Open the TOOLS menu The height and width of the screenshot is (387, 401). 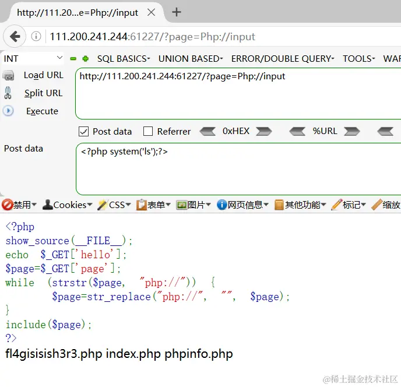click(359, 58)
